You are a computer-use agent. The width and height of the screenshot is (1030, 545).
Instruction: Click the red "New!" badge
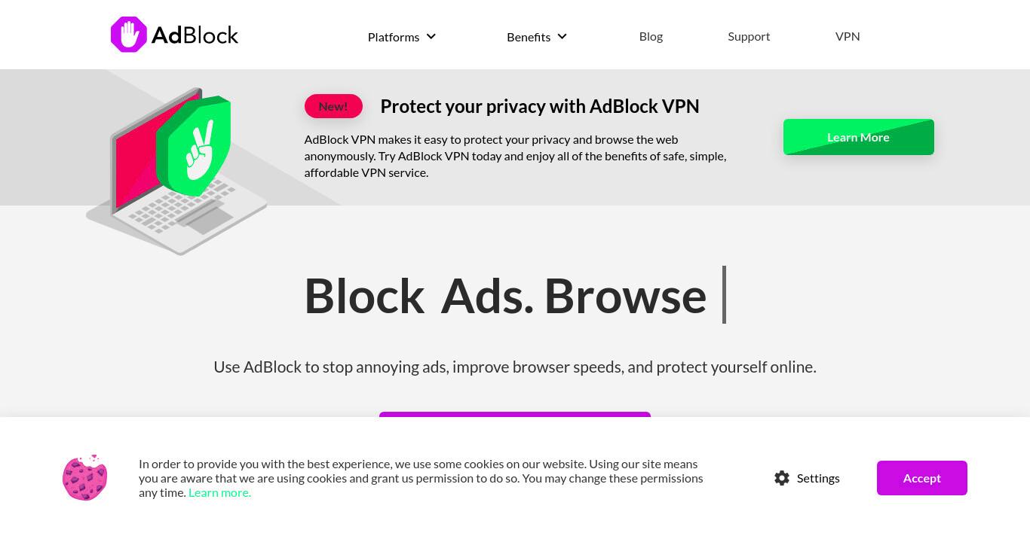click(x=333, y=106)
